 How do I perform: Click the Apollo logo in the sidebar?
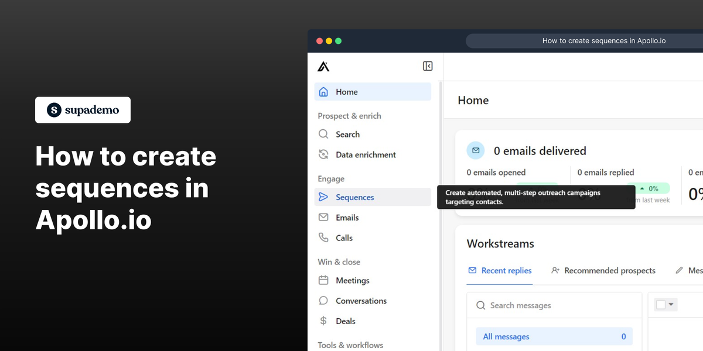[325, 66]
